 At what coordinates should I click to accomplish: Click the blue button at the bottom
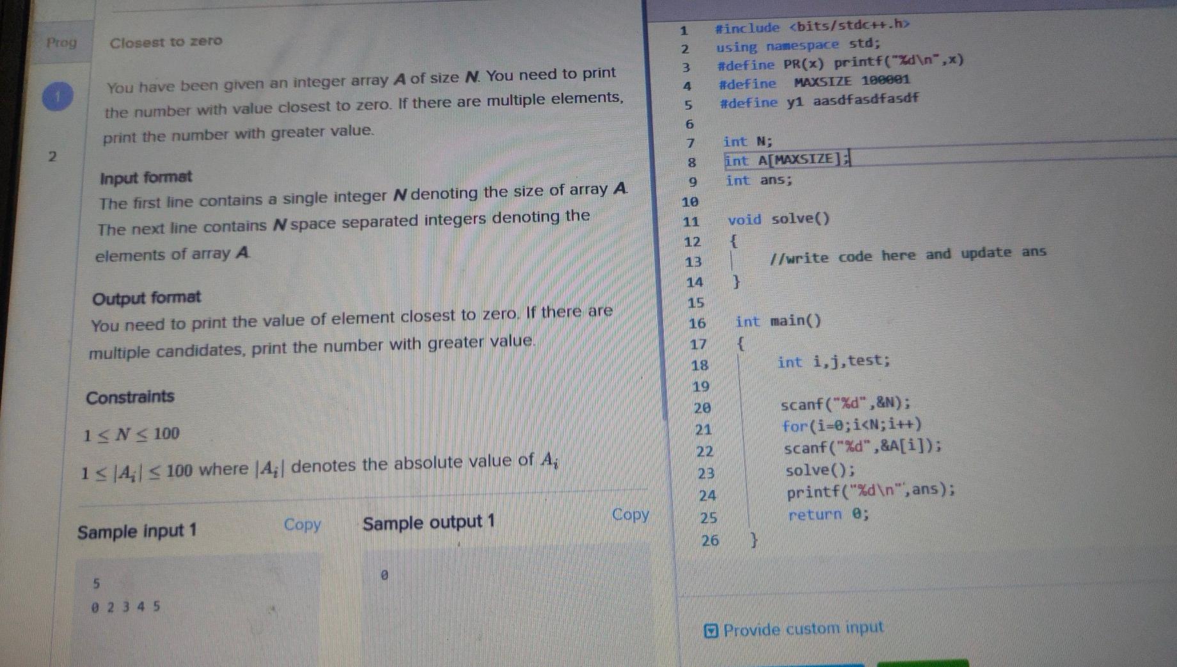[x=800, y=663]
